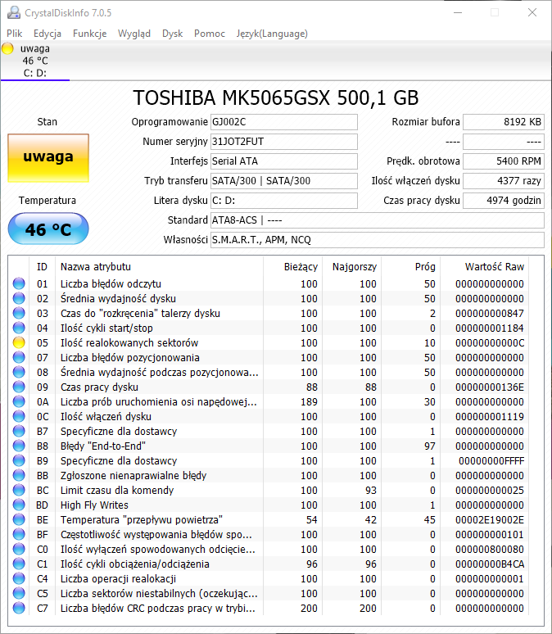Click the yellow status dot in disk tab
This screenshot has height=634, width=552.
click(7, 49)
